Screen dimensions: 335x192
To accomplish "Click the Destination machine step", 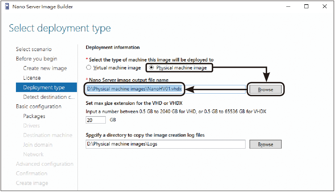I will point(48,135).
